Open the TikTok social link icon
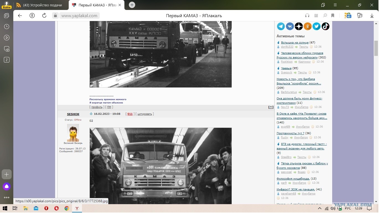Image resolution: width=379 pixels, height=213 pixels. [325, 26]
